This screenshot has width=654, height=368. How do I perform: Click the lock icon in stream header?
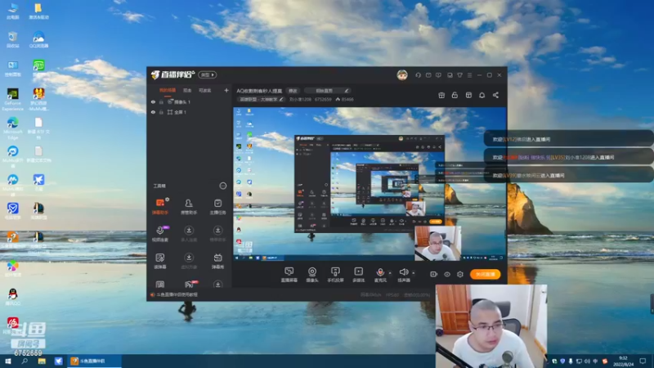(455, 95)
